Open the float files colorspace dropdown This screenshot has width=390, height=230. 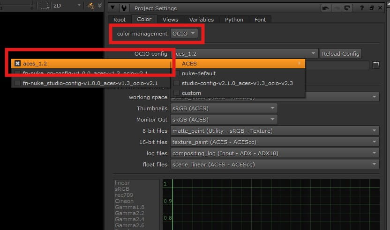click(x=275, y=165)
